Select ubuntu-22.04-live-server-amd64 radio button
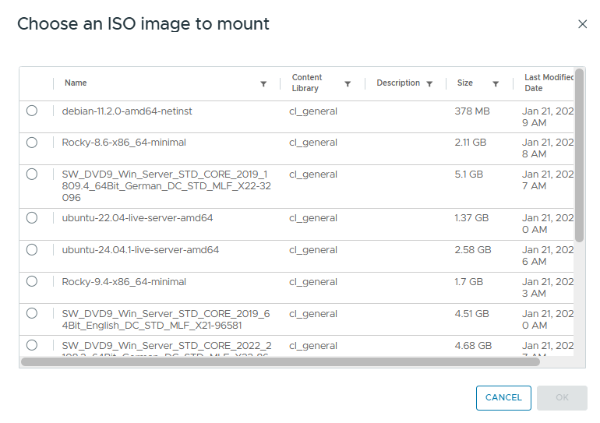The height and width of the screenshot is (423, 600). click(32, 218)
